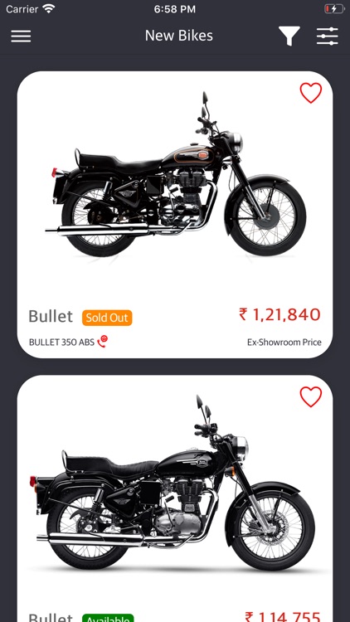Tap the New Bikes header title

point(179,36)
